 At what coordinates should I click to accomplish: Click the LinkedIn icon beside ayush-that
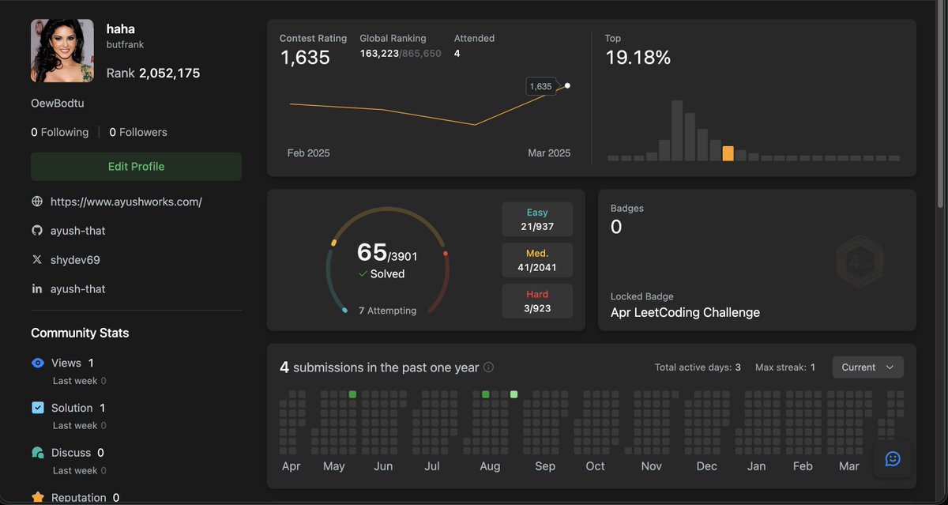(36, 289)
